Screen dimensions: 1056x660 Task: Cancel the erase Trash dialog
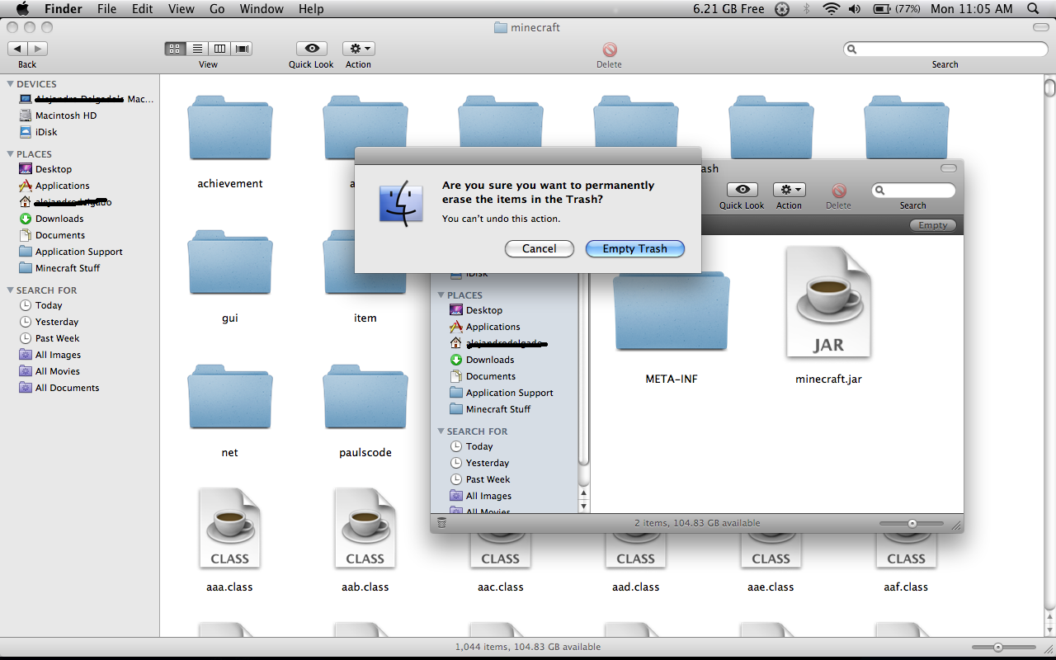point(539,248)
